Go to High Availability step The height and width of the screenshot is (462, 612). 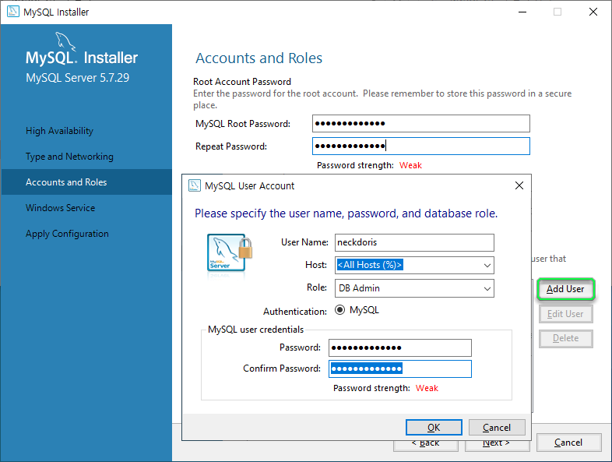[59, 131]
